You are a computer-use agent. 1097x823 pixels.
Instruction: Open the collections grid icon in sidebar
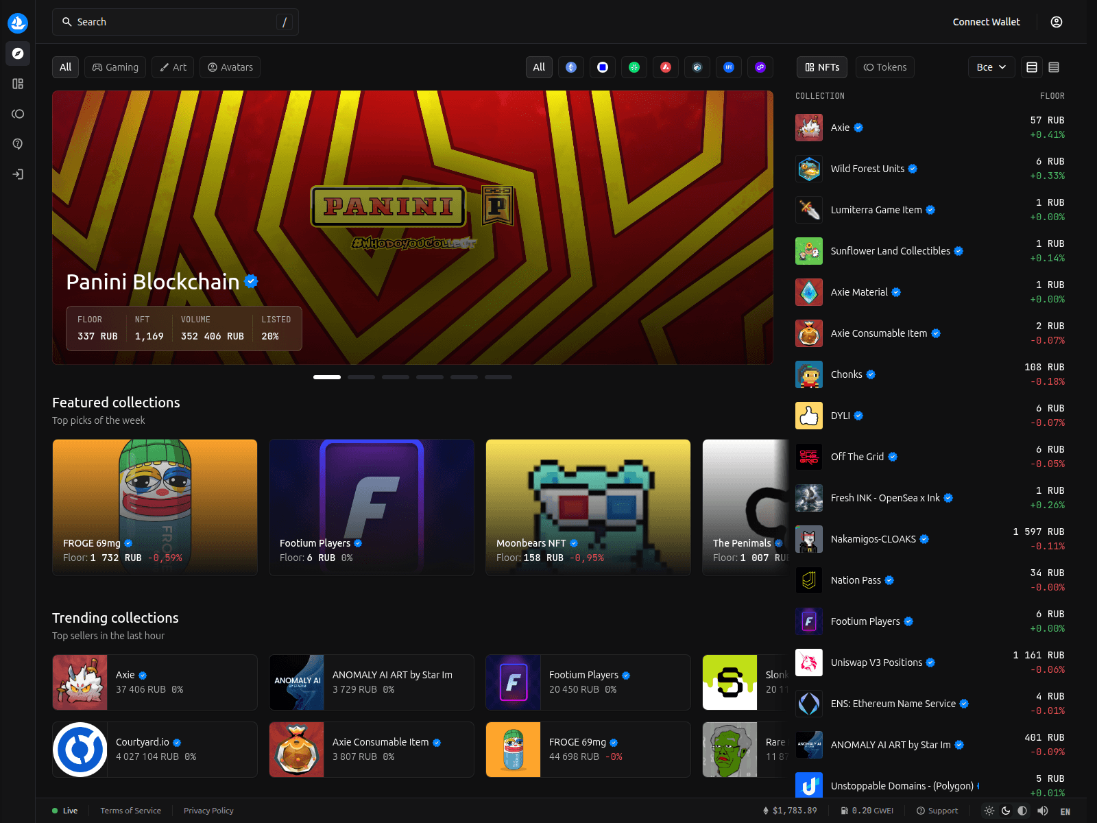point(18,84)
